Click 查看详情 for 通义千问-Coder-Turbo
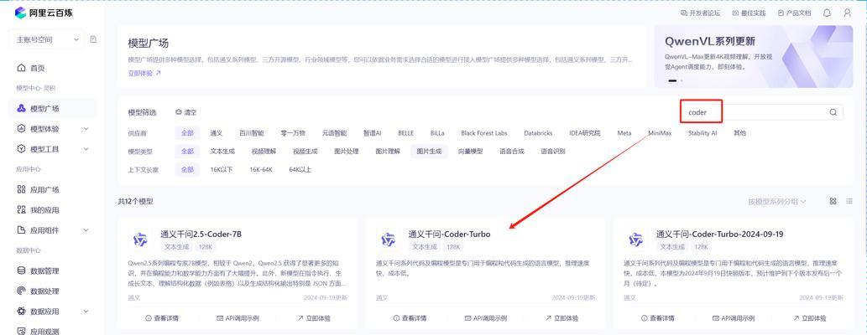 pos(410,318)
